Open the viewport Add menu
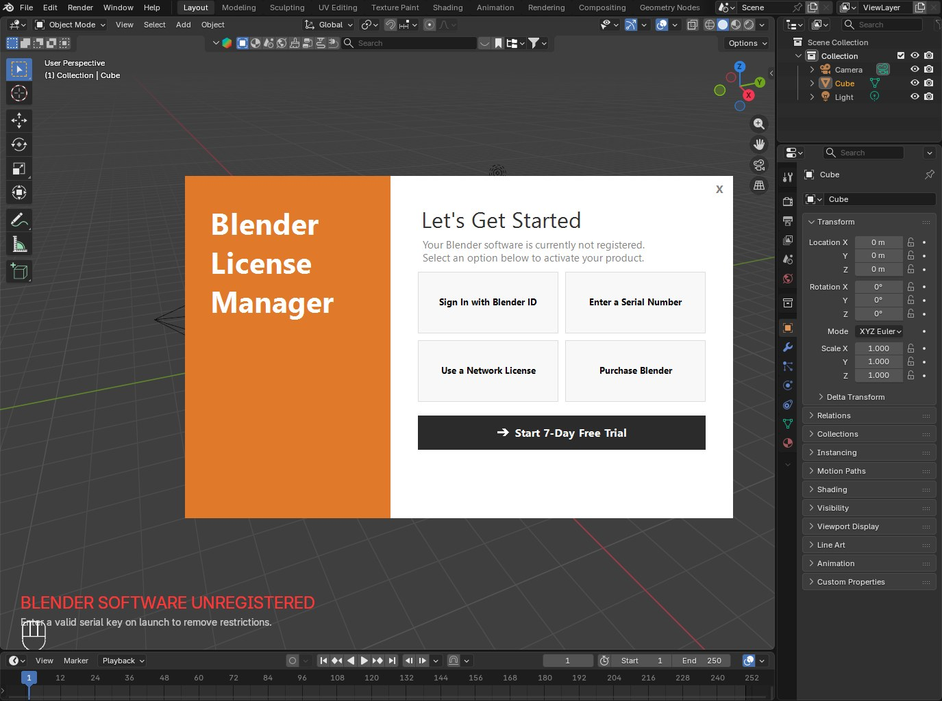Screen dimensions: 942x701 coord(184,25)
